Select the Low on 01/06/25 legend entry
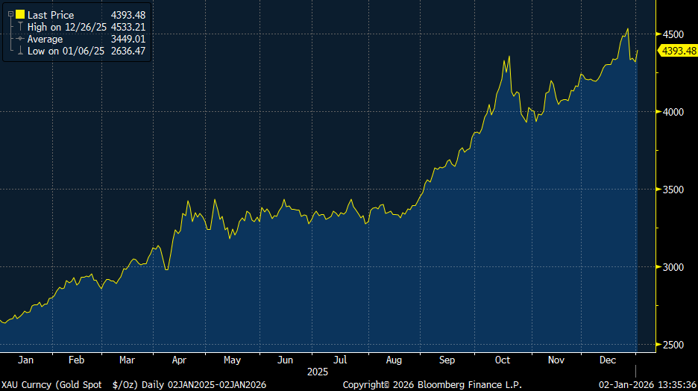 [64, 51]
